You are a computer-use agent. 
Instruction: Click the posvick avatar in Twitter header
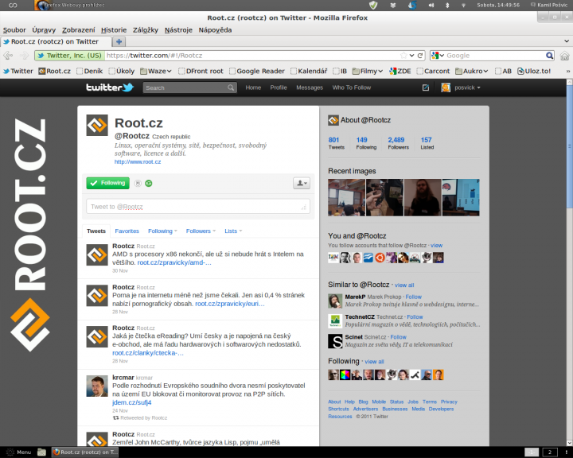446,87
